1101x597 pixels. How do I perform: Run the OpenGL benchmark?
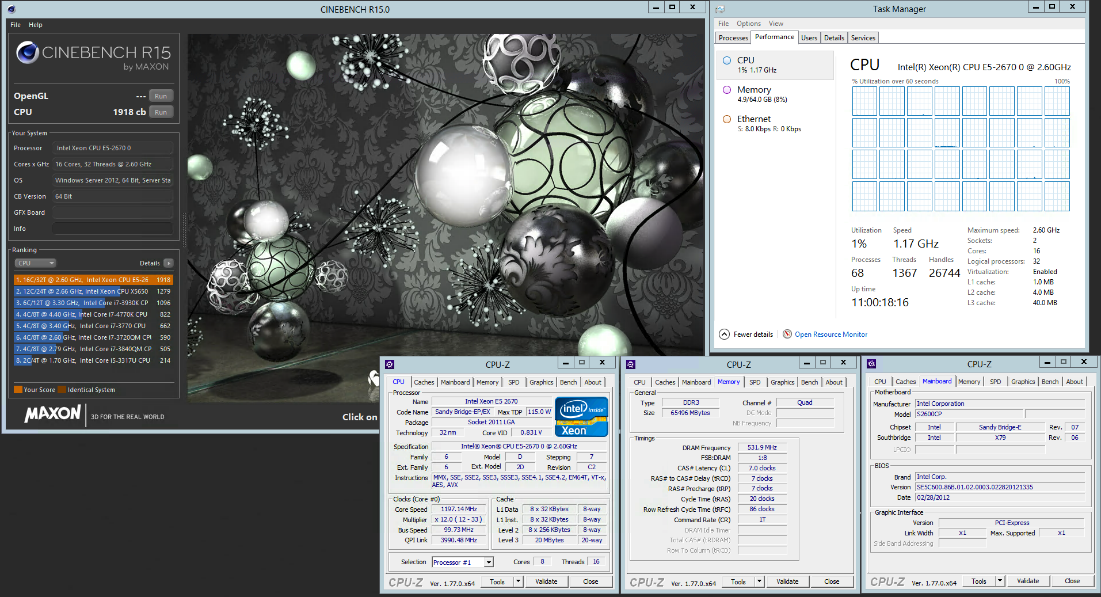[x=161, y=96]
